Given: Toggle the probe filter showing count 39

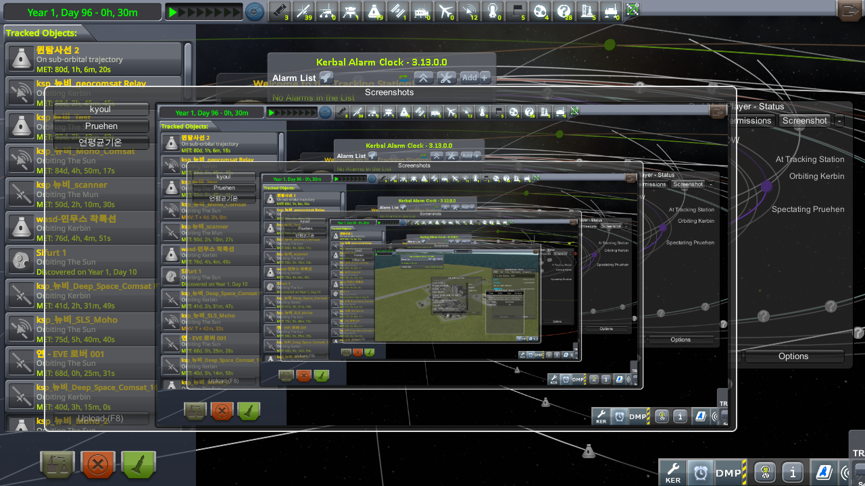Looking at the screenshot, I should pyautogui.click(x=305, y=11).
